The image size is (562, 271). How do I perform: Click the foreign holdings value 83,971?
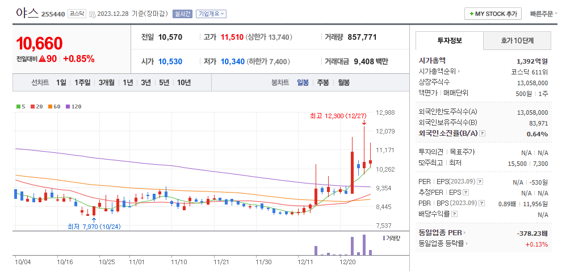pyautogui.click(x=538, y=123)
